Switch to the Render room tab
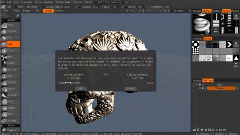Image resolution: width=240 pixels, height=135 pixels. pos(59,11)
